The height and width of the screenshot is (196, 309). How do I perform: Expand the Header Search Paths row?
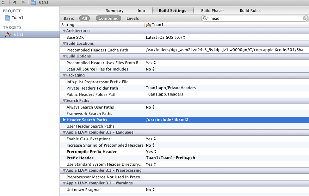(64, 120)
